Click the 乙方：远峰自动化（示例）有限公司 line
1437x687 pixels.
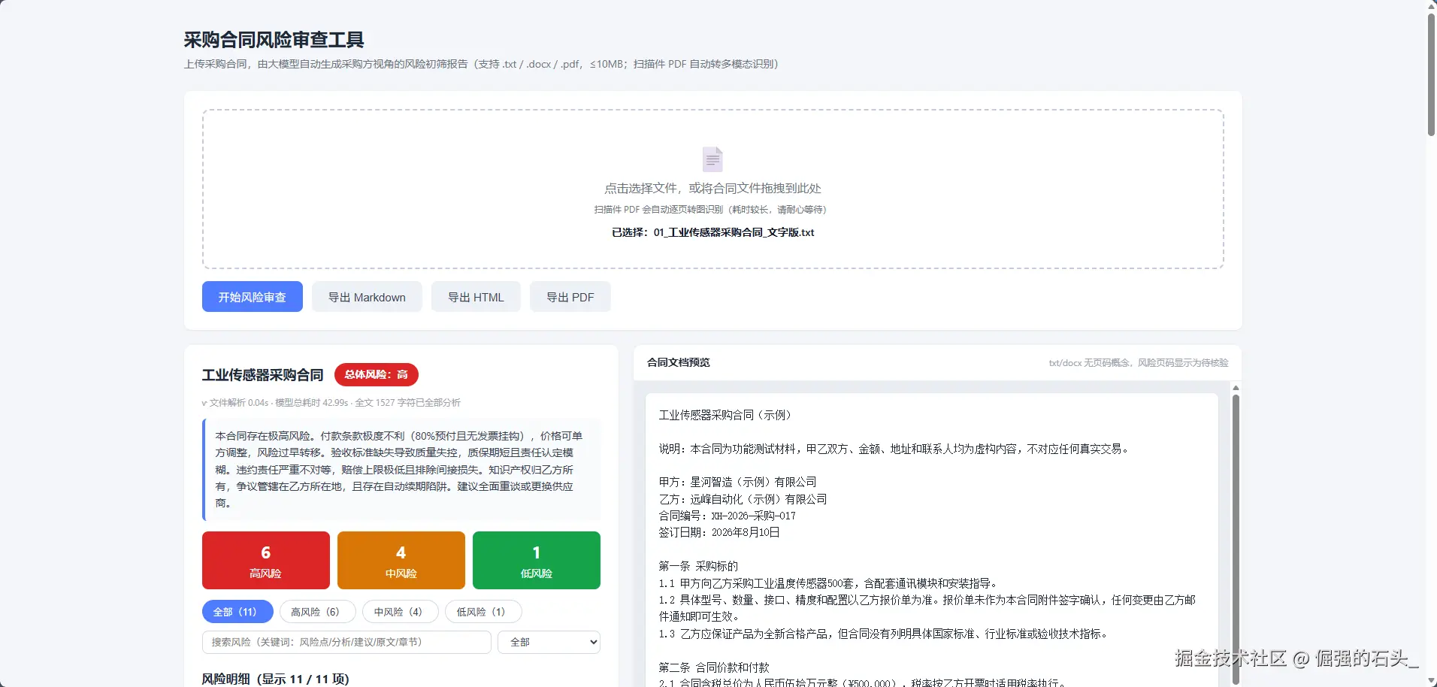743,499
